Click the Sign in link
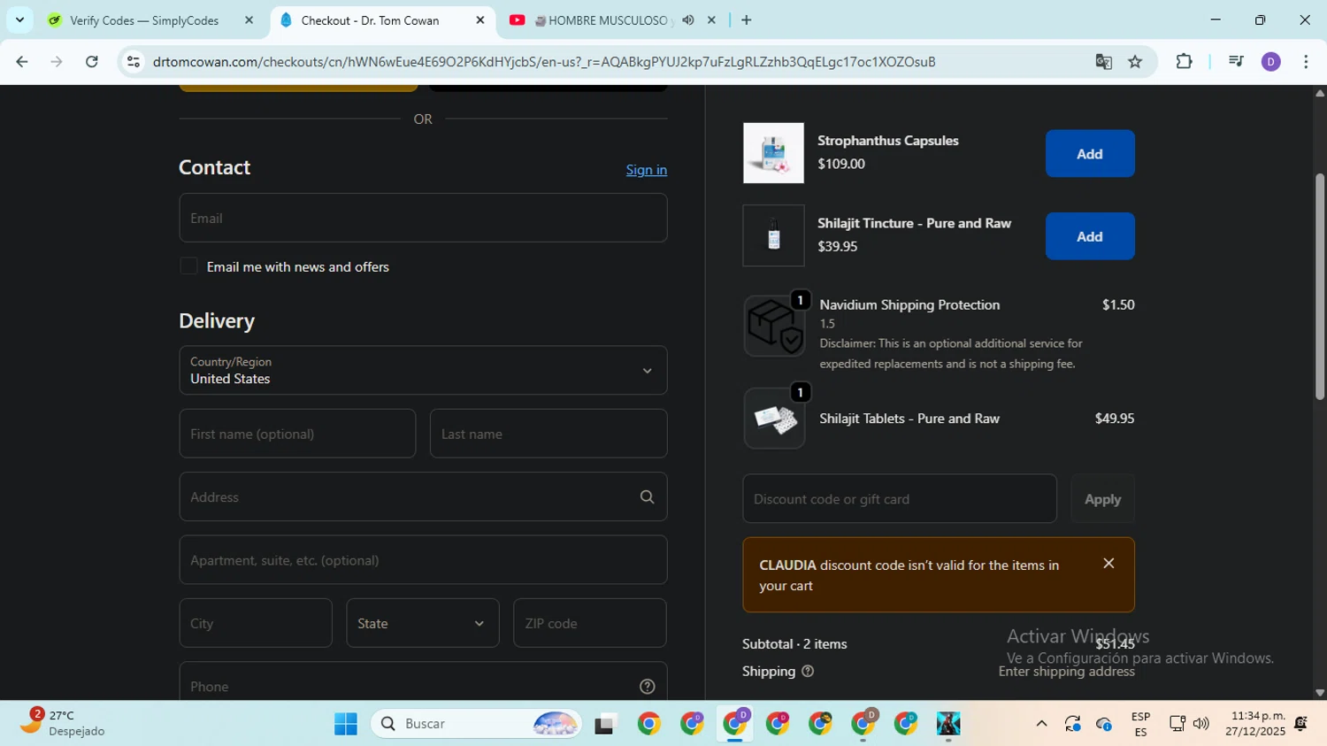Viewport: 1327px width, 746px height. 646,170
